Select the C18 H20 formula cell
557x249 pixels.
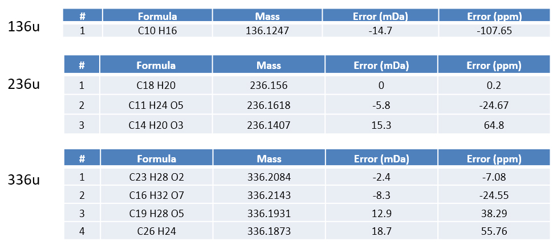pos(156,85)
